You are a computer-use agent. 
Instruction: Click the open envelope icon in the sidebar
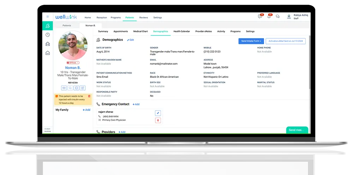48,53
